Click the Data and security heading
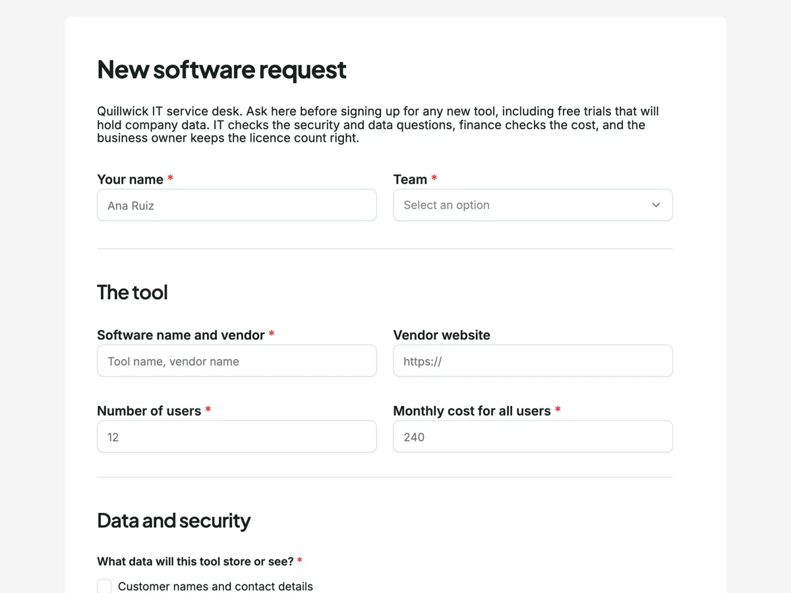The height and width of the screenshot is (593, 791). pos(174,521)
